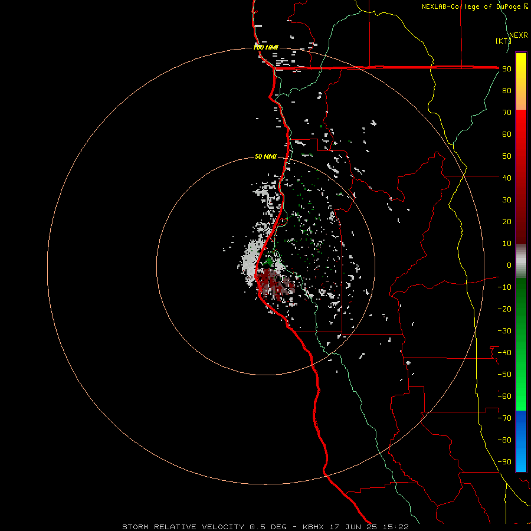This screenshot has height=531, width=531.
Task: Click the 100 NMI range ring label
Action: click(265, 47)
